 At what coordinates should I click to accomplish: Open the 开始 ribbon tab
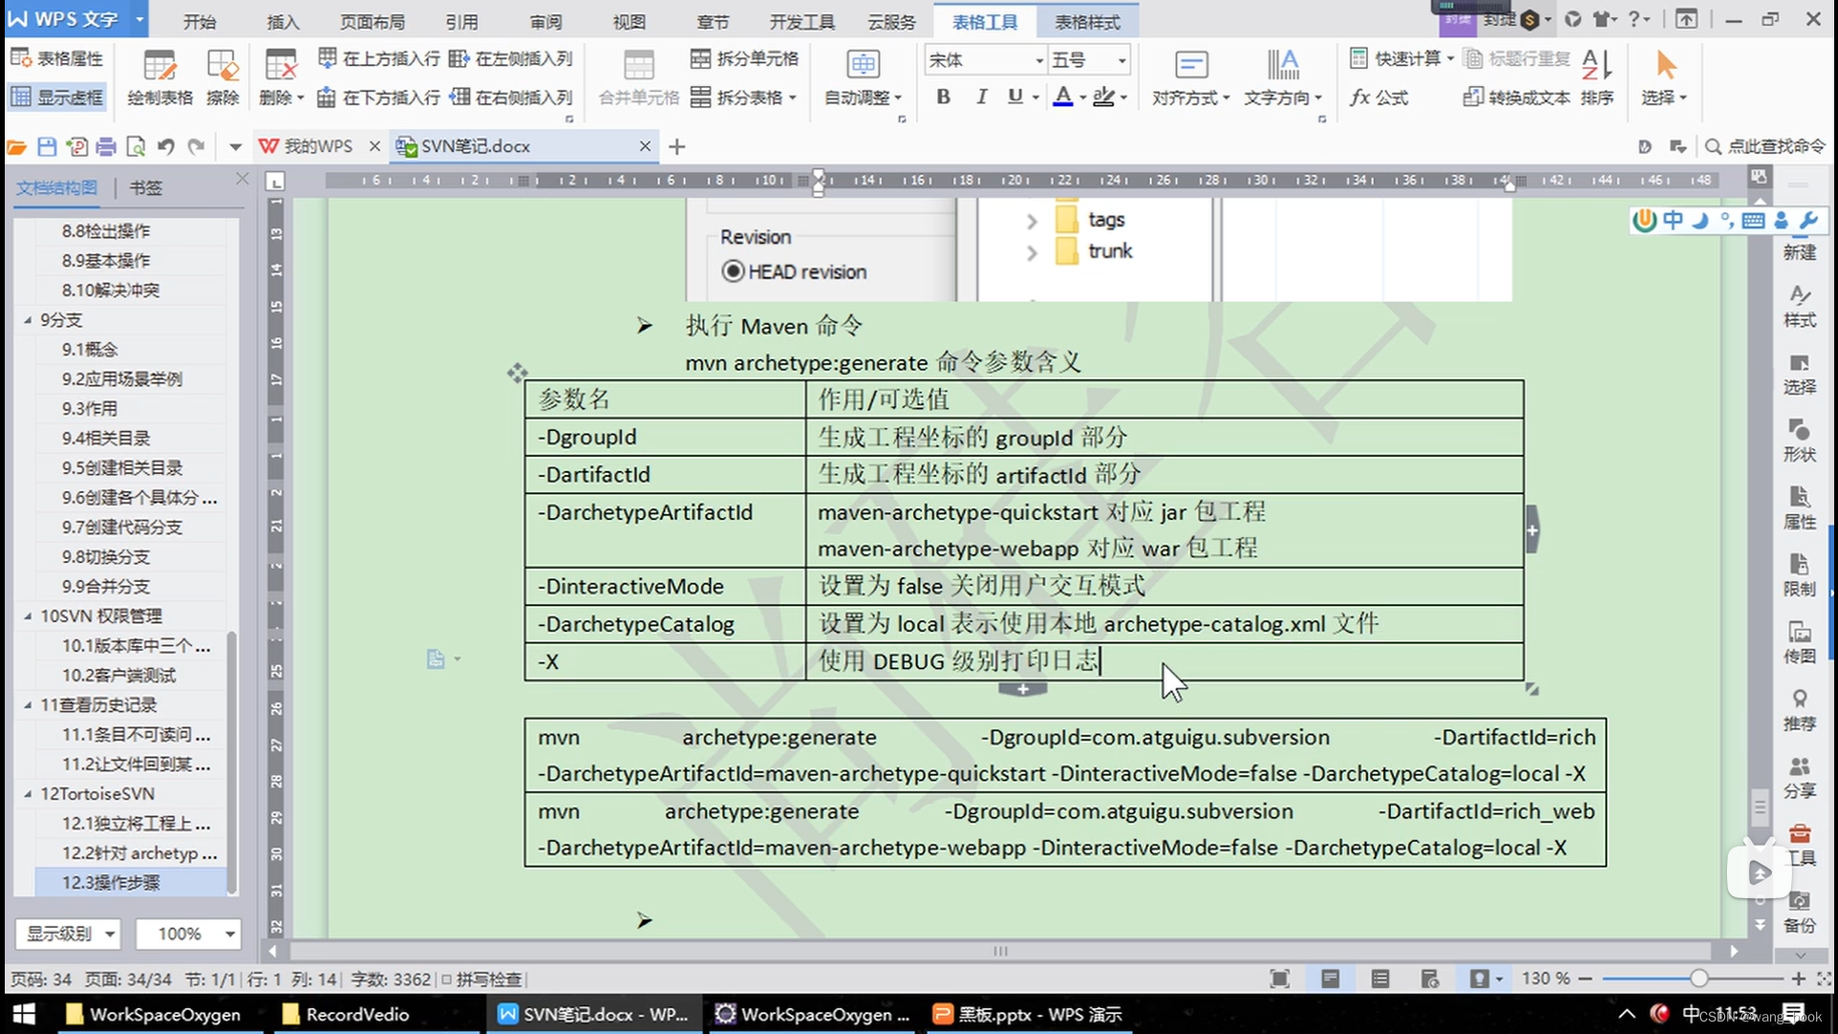pyautogui.click(x=200, y=21)
